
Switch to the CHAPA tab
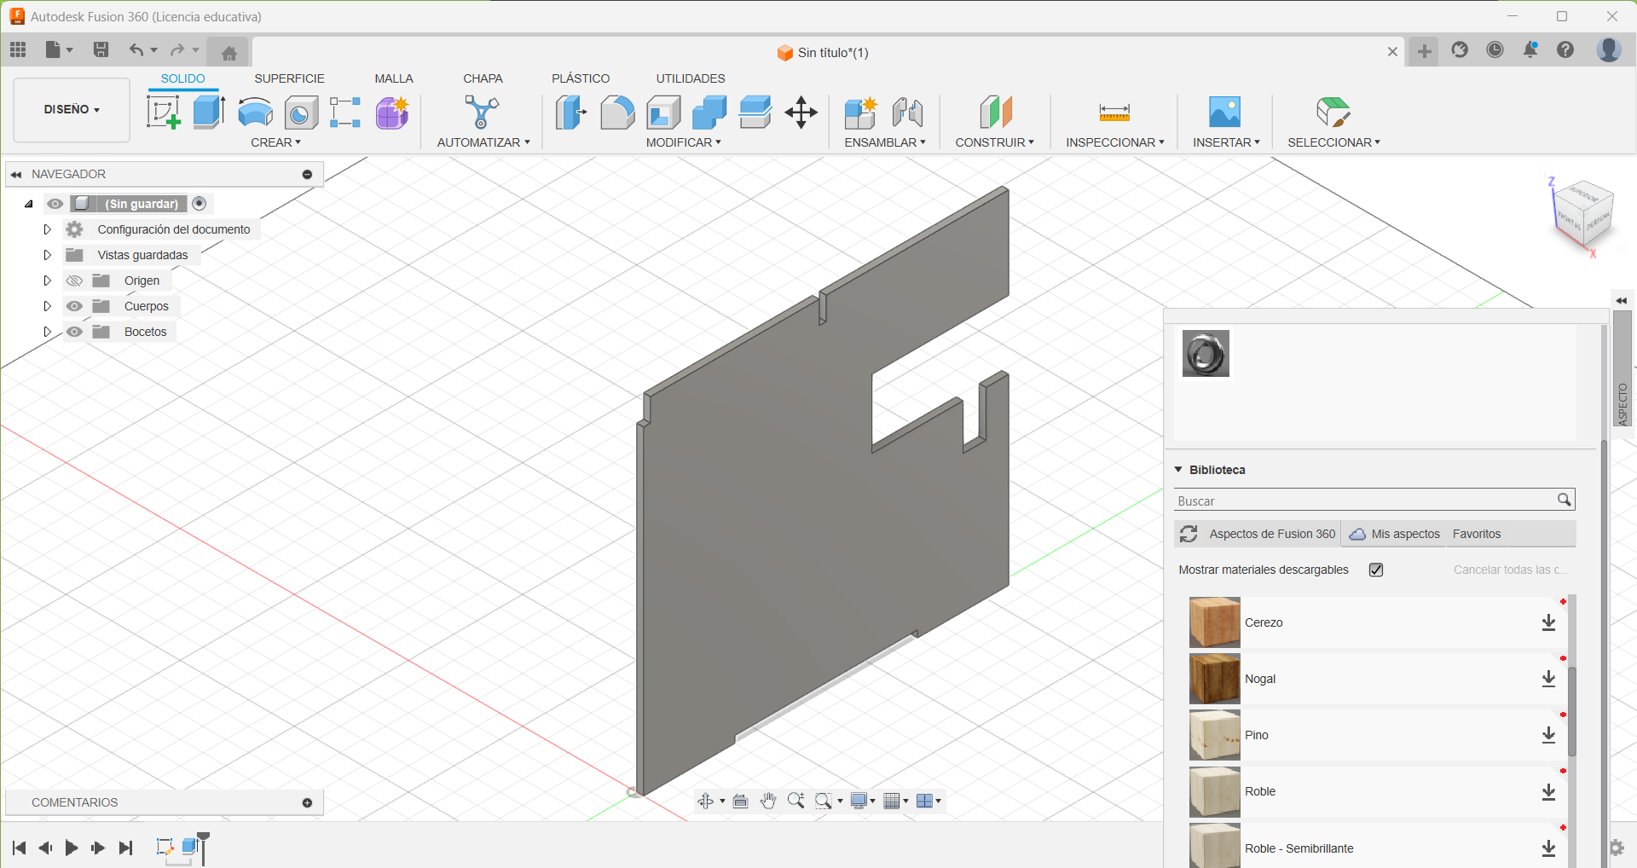pos(483,78)
